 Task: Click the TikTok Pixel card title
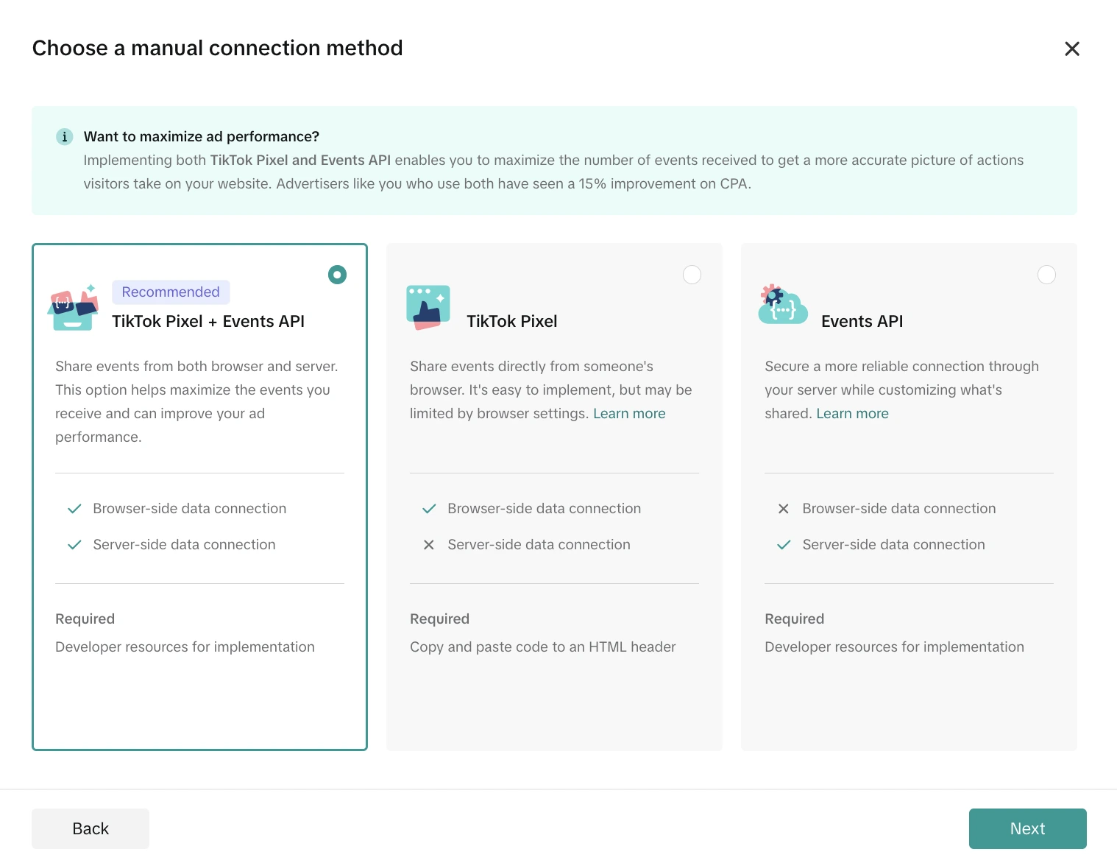[512, 321]
